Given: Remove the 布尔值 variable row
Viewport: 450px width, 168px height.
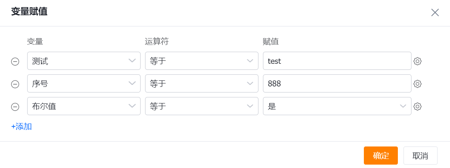Looking at the screenshot, I should click(x=15, y=107).
